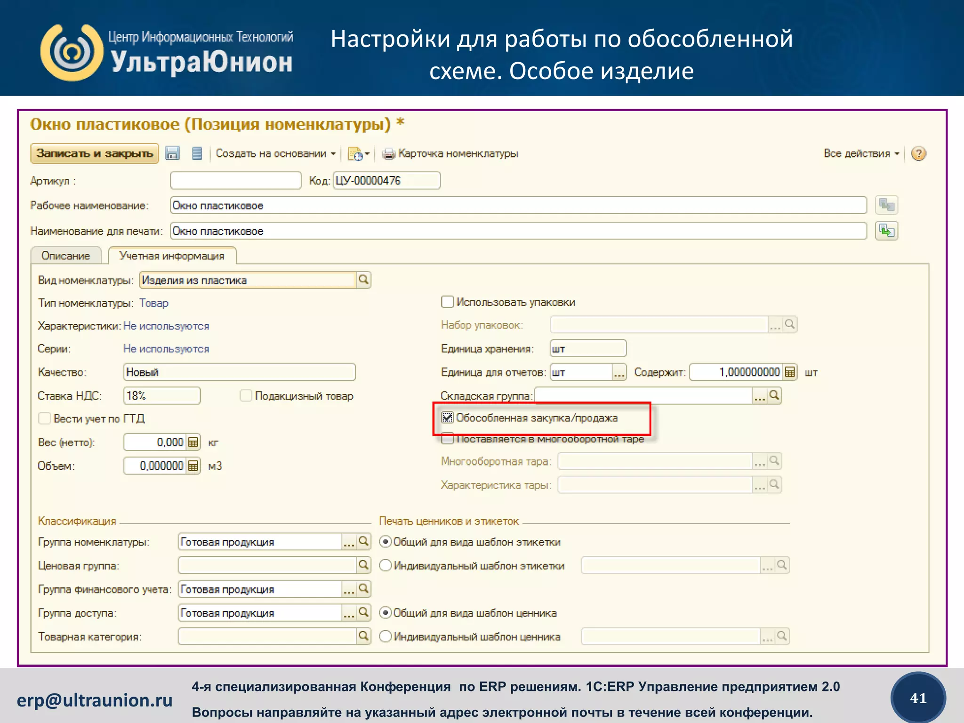Image resolution: width=964 pixels, height=723 pixels.
Task: Click the Единица хранения field
Action: (588, 348)
